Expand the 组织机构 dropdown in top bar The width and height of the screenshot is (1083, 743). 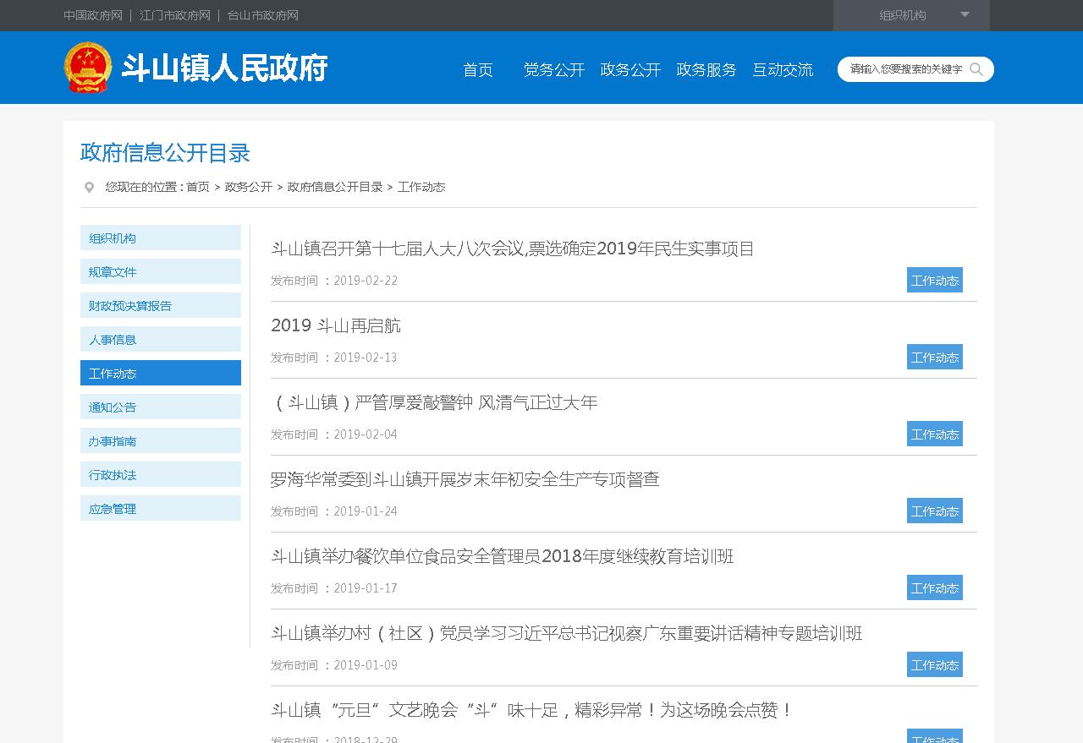coord(965,15)
